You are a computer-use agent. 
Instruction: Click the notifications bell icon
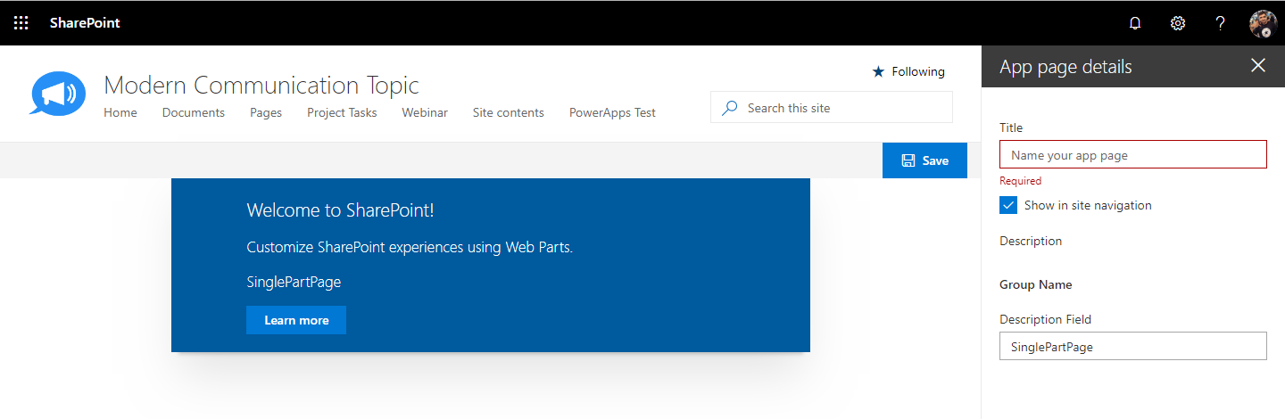tap(1135, 23)
